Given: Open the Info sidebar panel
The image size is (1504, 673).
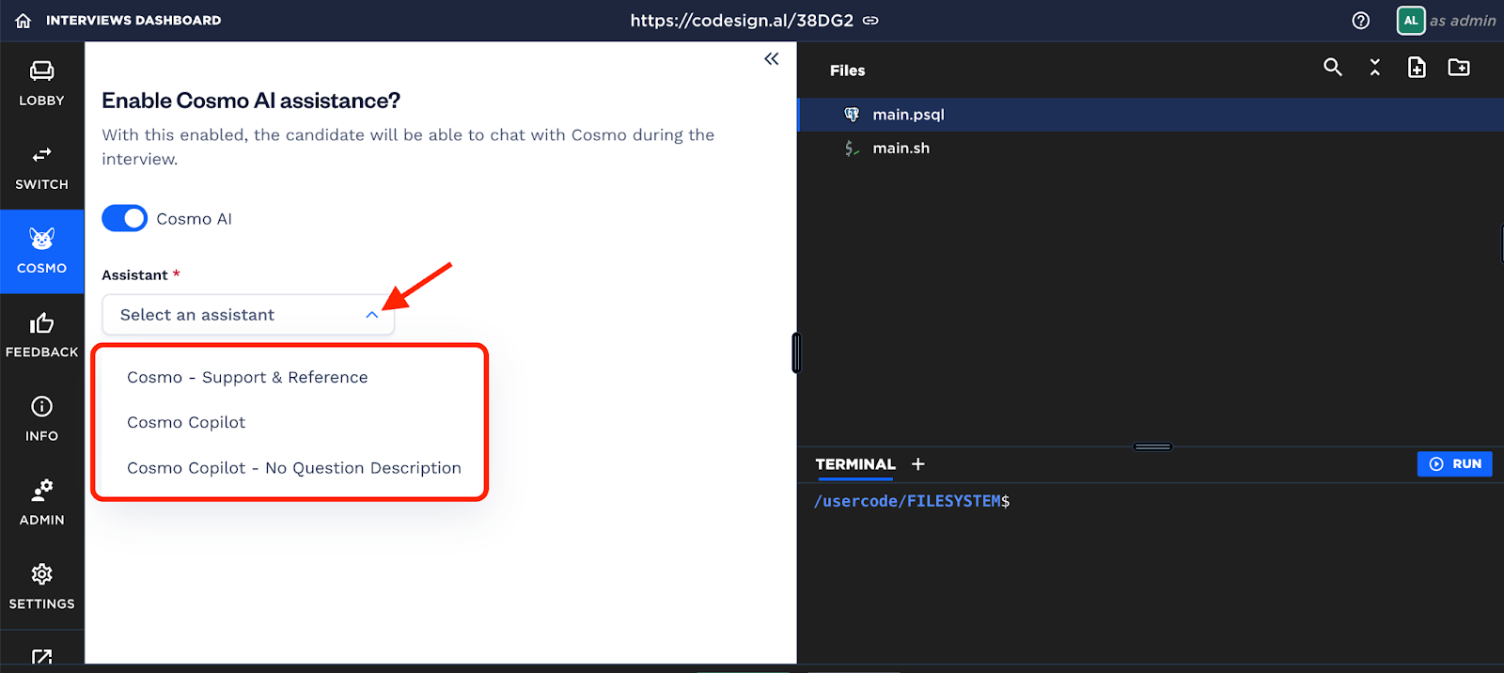Looking at the screenshot, I should [41, 419].
